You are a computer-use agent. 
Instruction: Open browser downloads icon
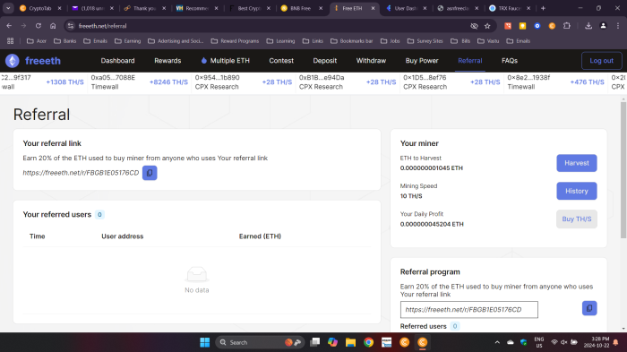(x=588, y=26)
